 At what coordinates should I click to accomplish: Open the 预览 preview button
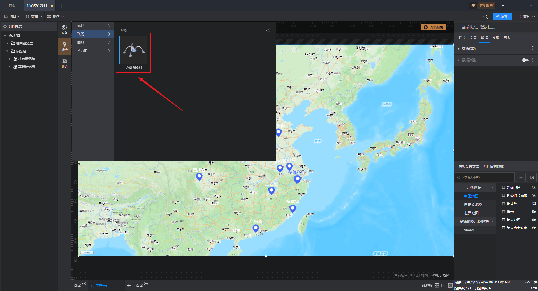pos(523,17)
